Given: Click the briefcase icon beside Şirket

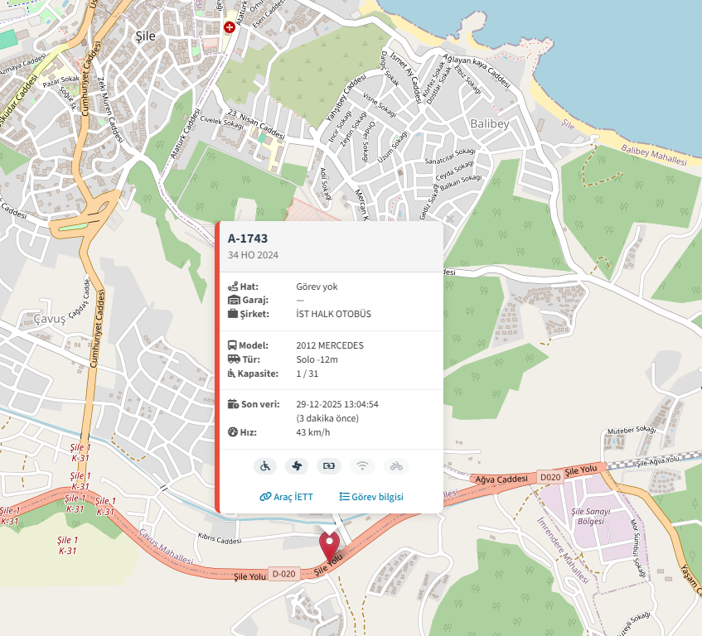Looking at the screenshot, I should pyautogui.click(x=233, y=314).
